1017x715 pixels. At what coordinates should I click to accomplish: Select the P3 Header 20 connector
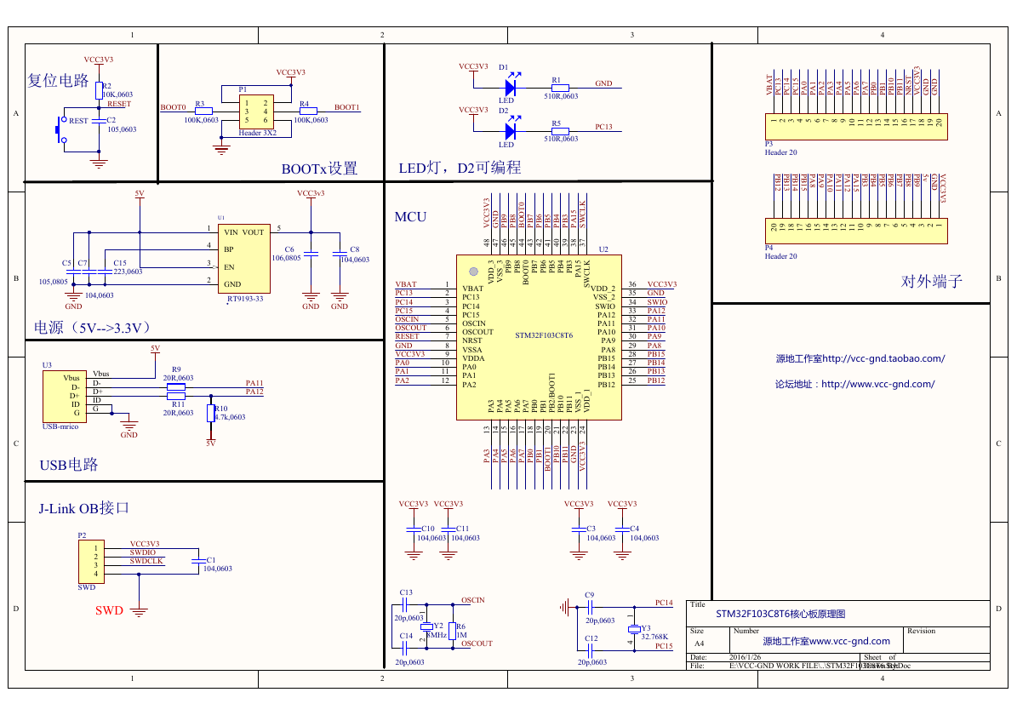pos(856,127)
